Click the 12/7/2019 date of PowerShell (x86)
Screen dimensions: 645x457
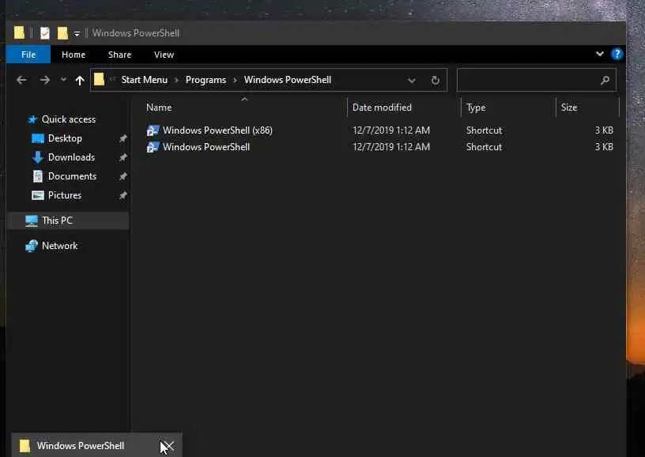coord(391,130)
